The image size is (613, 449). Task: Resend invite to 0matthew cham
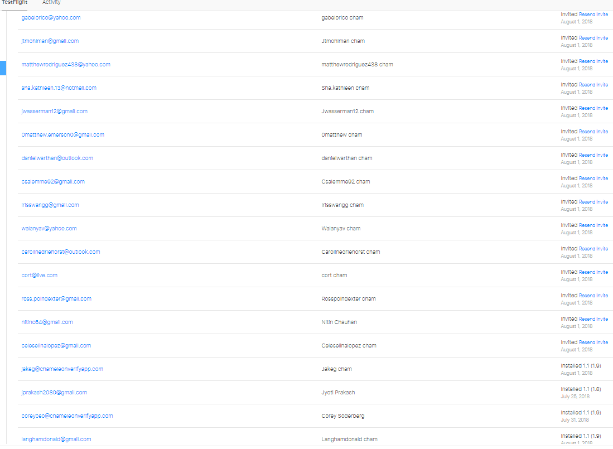click(593, 132)
